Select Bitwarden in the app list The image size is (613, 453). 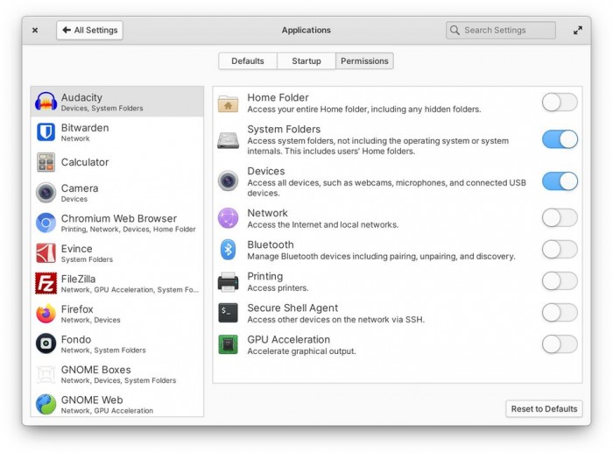(x=116, y=132)
